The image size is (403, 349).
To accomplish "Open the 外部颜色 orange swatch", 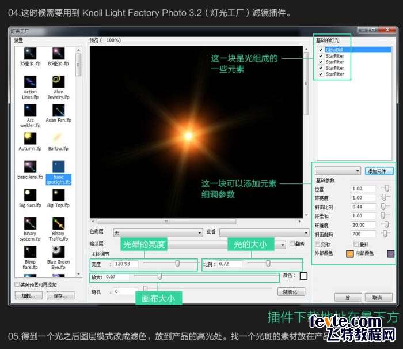I will click(x=350, y=253).
